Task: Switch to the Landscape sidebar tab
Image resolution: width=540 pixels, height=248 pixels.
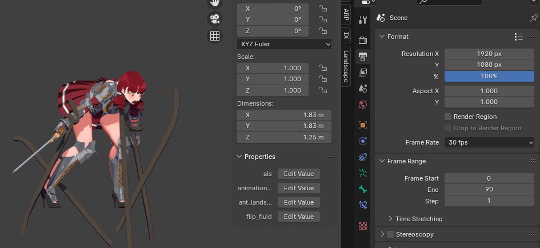Action: point(346,65)
